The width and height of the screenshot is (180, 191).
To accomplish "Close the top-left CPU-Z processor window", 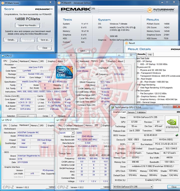I will (71, 55).
